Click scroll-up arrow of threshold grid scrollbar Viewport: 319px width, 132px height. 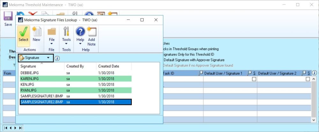[314, 79]
